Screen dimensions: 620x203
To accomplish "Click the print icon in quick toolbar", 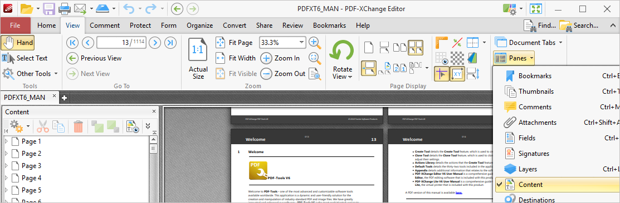I will [x=65, y=8].
